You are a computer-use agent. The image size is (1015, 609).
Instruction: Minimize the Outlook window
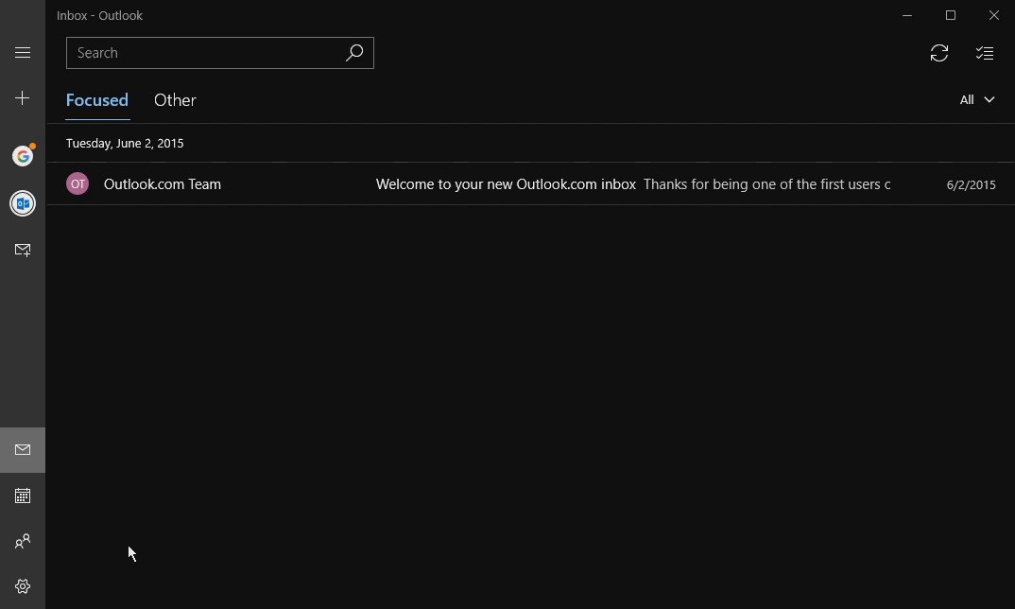tap(907, 15)
